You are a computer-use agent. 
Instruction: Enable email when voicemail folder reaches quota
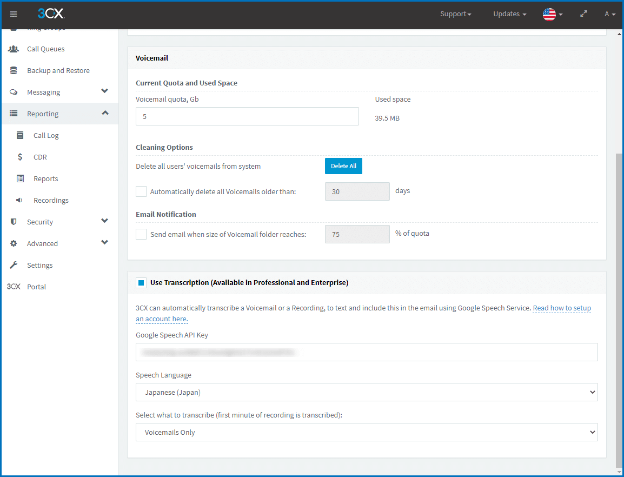pos(141,234)
